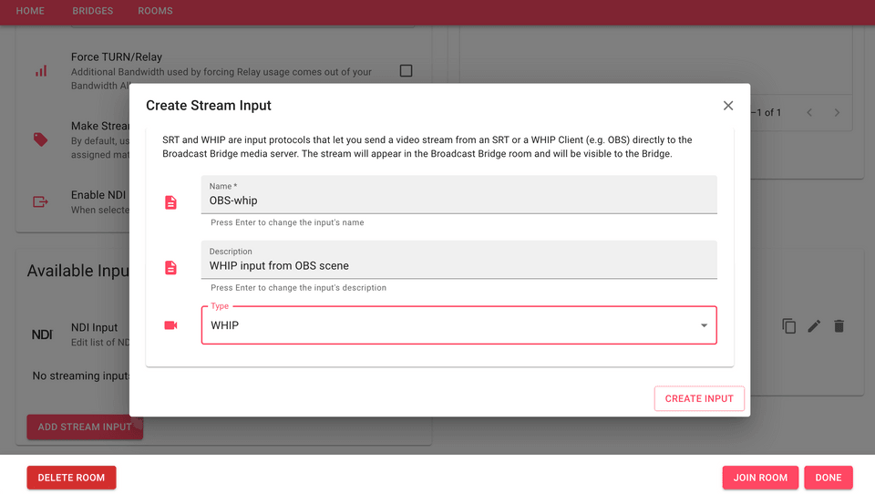Click the trash delete icon
This screenshot has height=494, width=875.
click(x=839, y=326)
